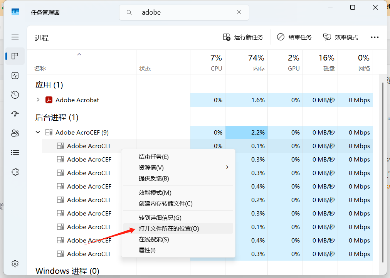Open the App history sidebar icon
This screenshot has width=390, height=278.
(x=15, y=94)
